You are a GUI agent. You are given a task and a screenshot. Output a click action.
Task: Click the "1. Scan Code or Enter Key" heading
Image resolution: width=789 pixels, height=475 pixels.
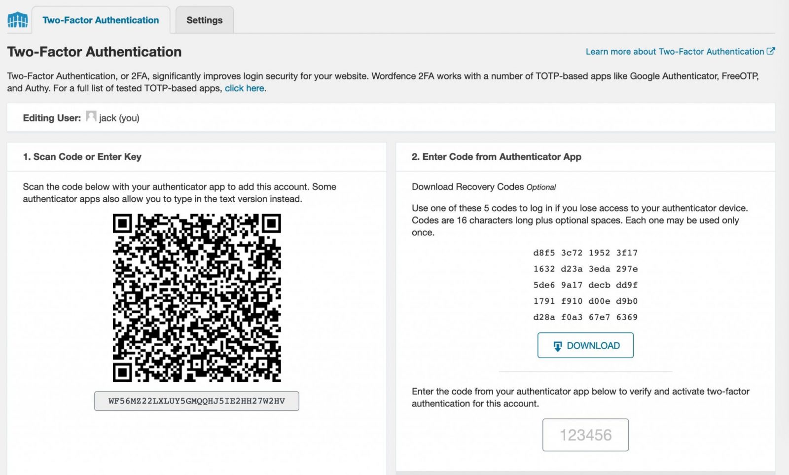pyautogui.click(x=82, y=157)
